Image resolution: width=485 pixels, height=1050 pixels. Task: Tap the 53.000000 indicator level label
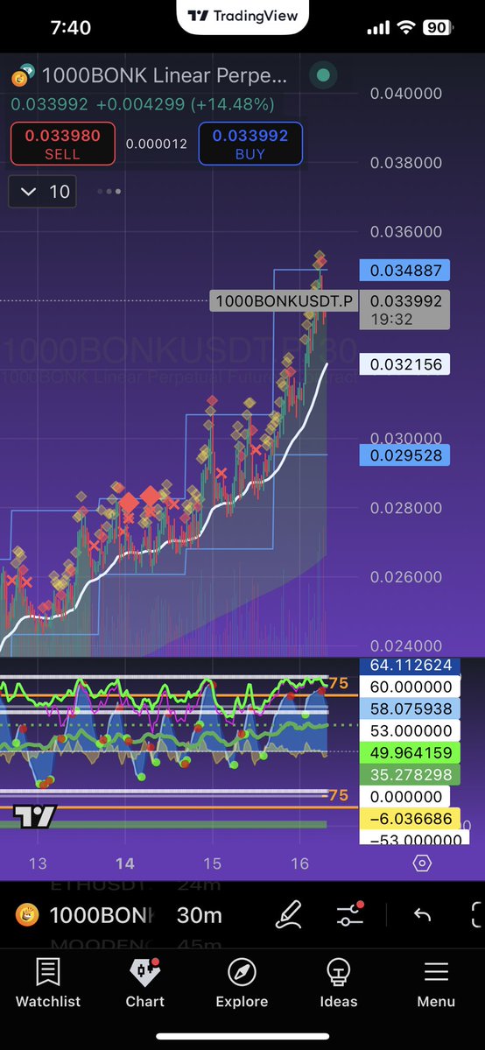coord(410,730)
